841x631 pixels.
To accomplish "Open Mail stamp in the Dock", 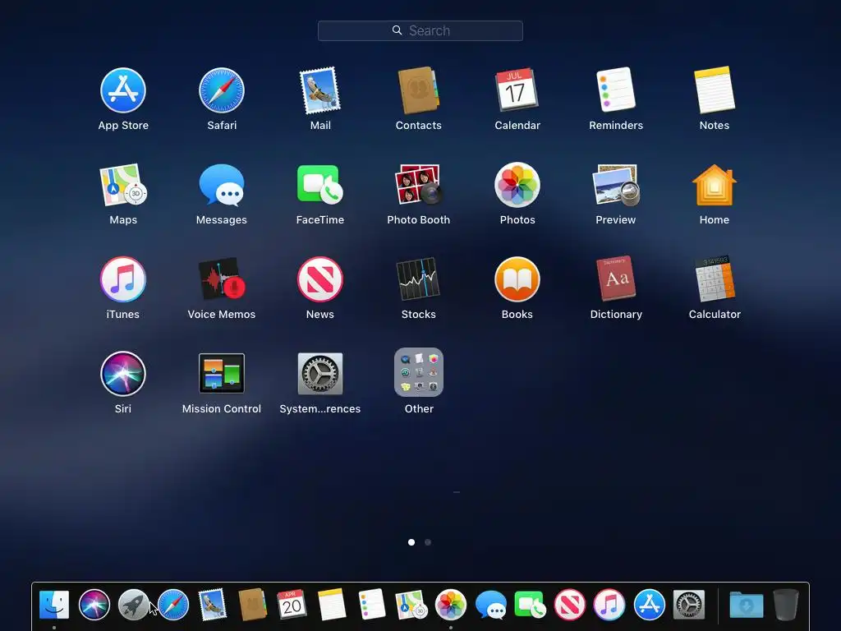I will click(x=213, y=605).
